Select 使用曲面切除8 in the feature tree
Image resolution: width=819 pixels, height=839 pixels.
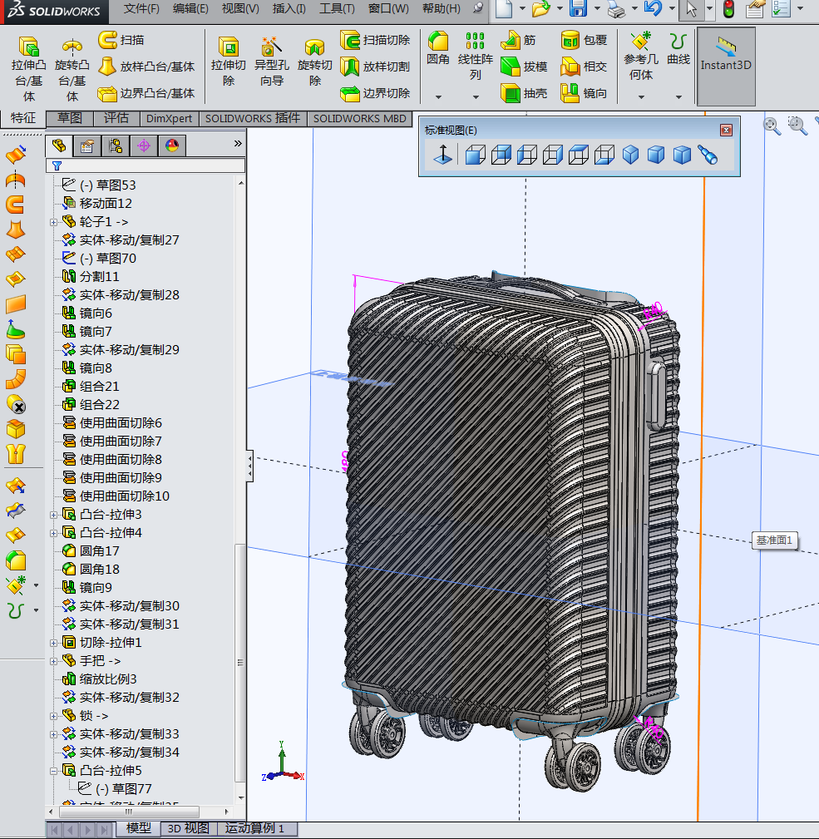click(x=120, y=459)
